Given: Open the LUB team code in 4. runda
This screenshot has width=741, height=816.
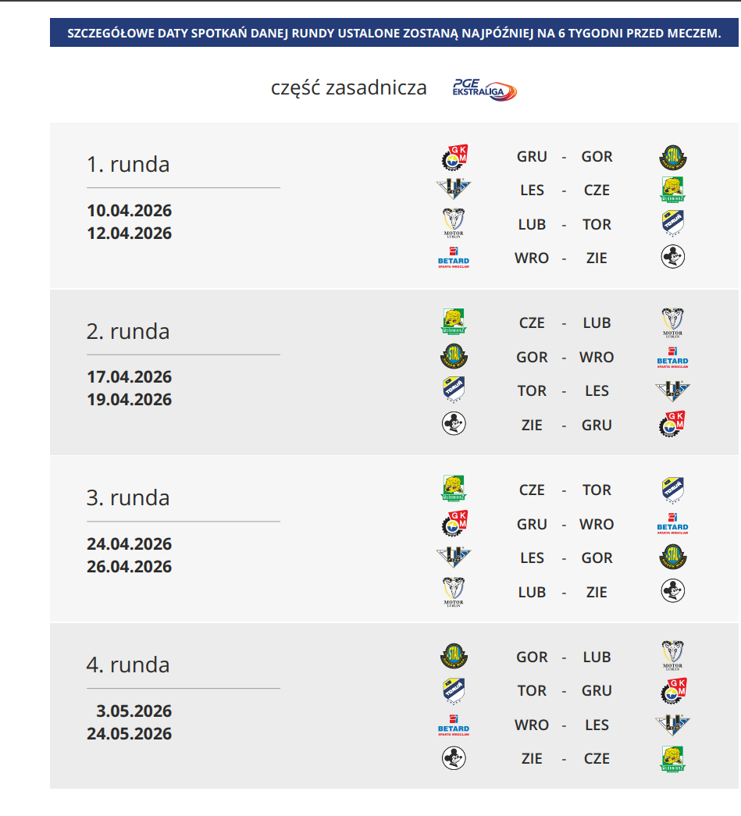Looking at the screenshot, I should tap(597, 657).
